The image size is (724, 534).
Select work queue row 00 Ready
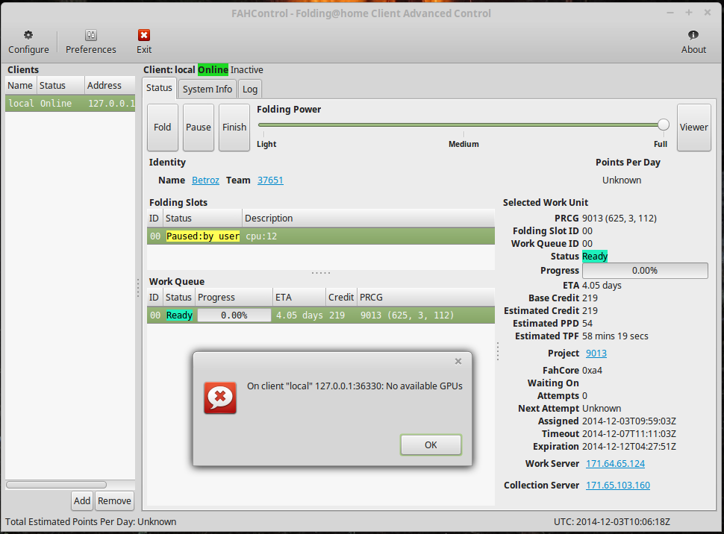pos(321,315)
